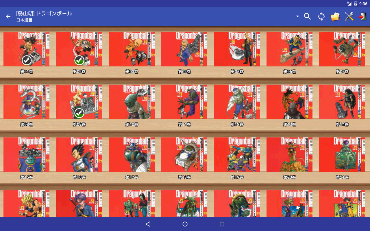Click the 第01巻 label
The image size is (370, 231).
[27, 72]
